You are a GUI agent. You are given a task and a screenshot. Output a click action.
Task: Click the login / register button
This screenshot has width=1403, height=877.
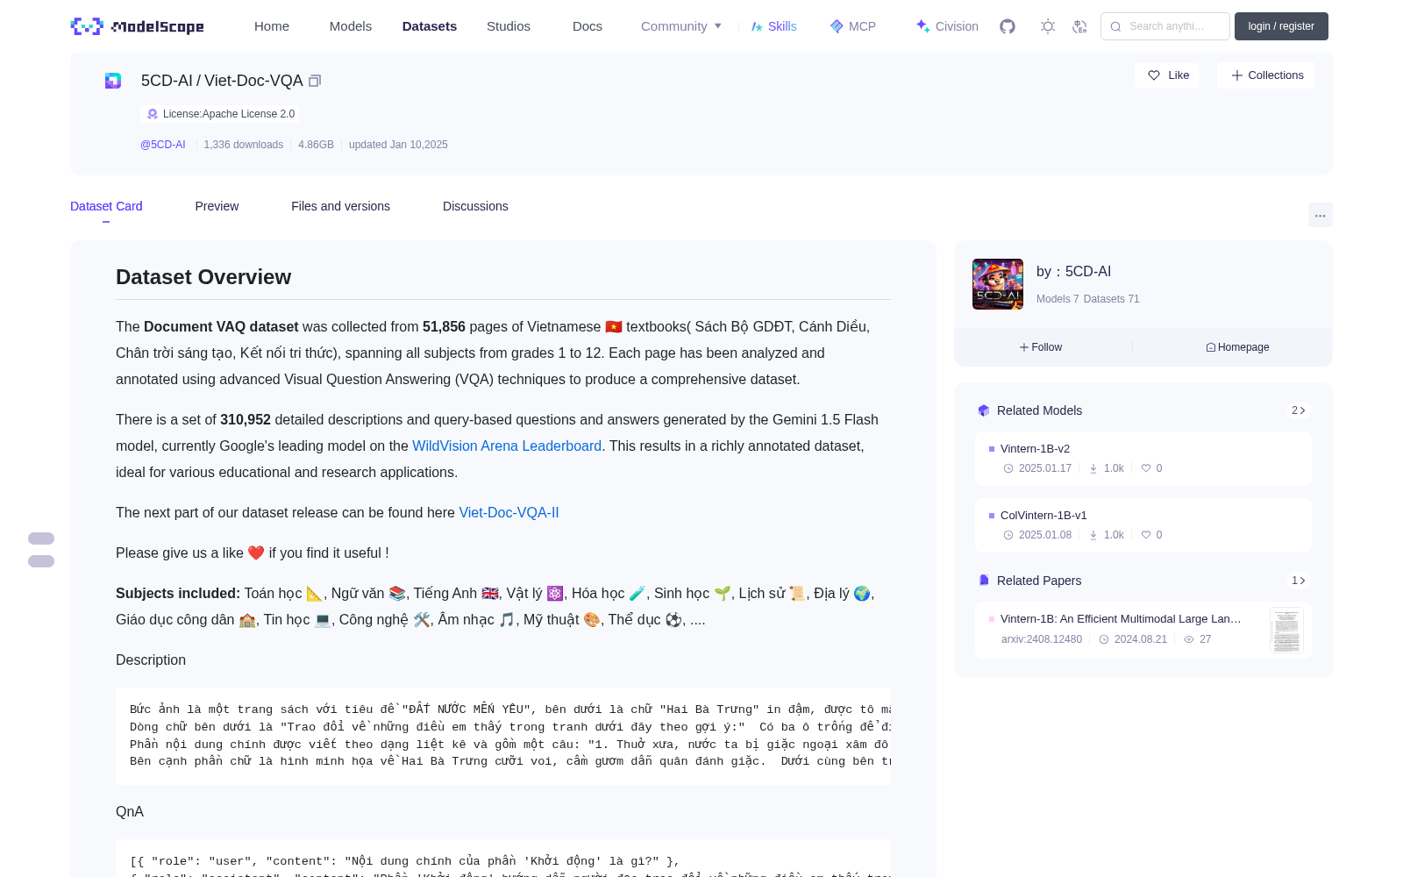pyautogui.click(x=1281, y=26)
